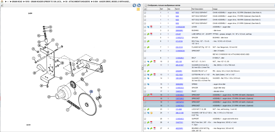Open red list icon on LEVER row

(x=151, y=27)
